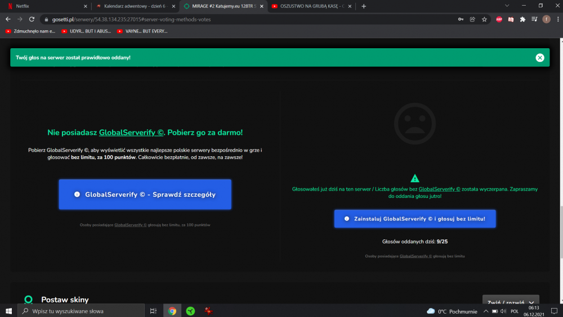The image size is (563, 317).
Task: Go forward to next page
Action: click(x=20, y=19)
